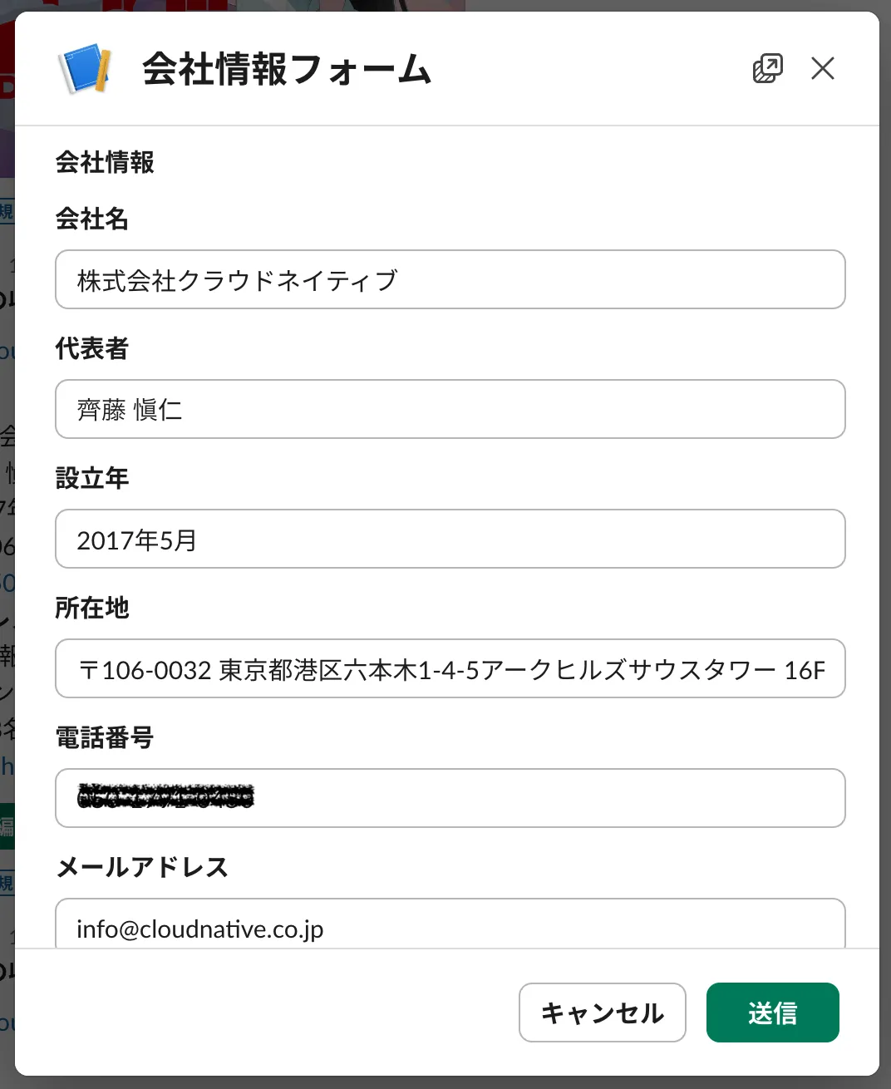Focus the 代表者 input field
891x1089 pixels.
450,410
